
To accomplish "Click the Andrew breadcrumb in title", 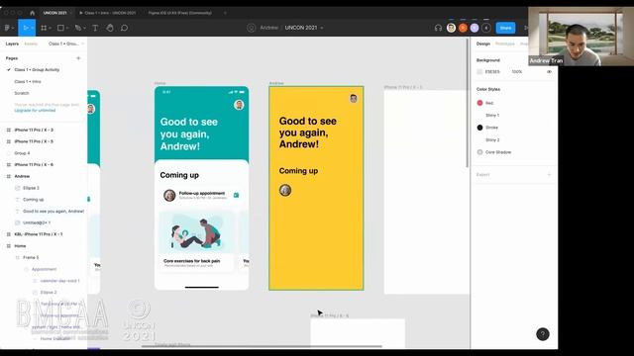I will coord(268,28).
